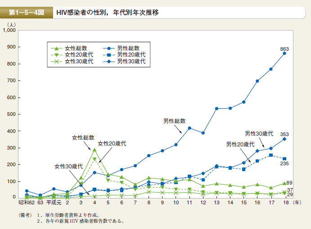Screen dimensions: 311x229
Task: Click the green triangle marker in the legend
Action: [x=57, y=48]
